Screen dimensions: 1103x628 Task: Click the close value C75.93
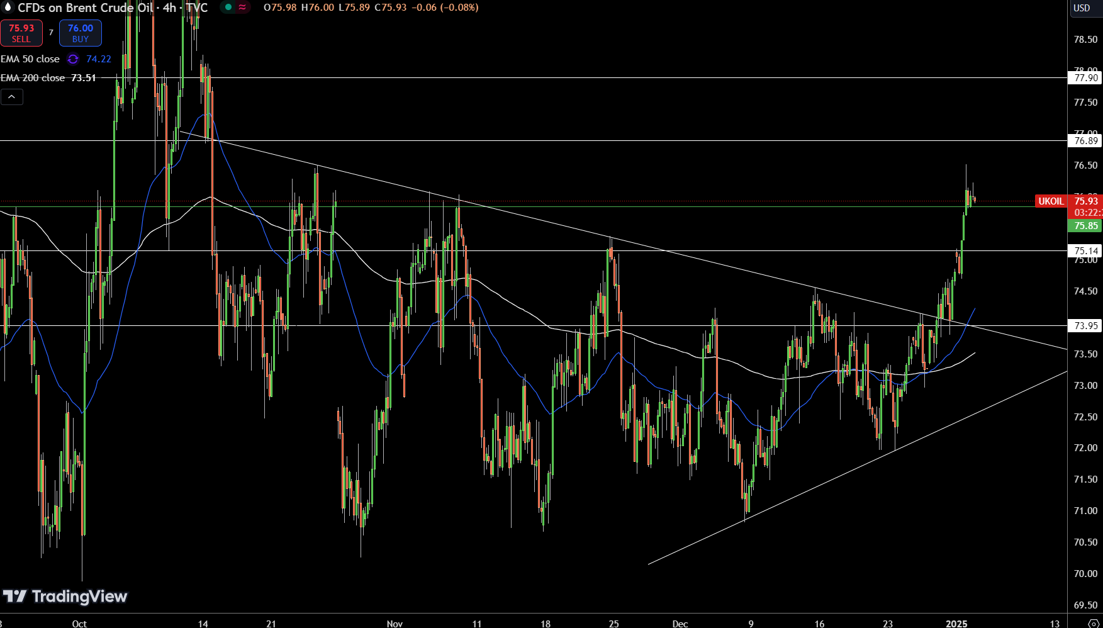391,8
